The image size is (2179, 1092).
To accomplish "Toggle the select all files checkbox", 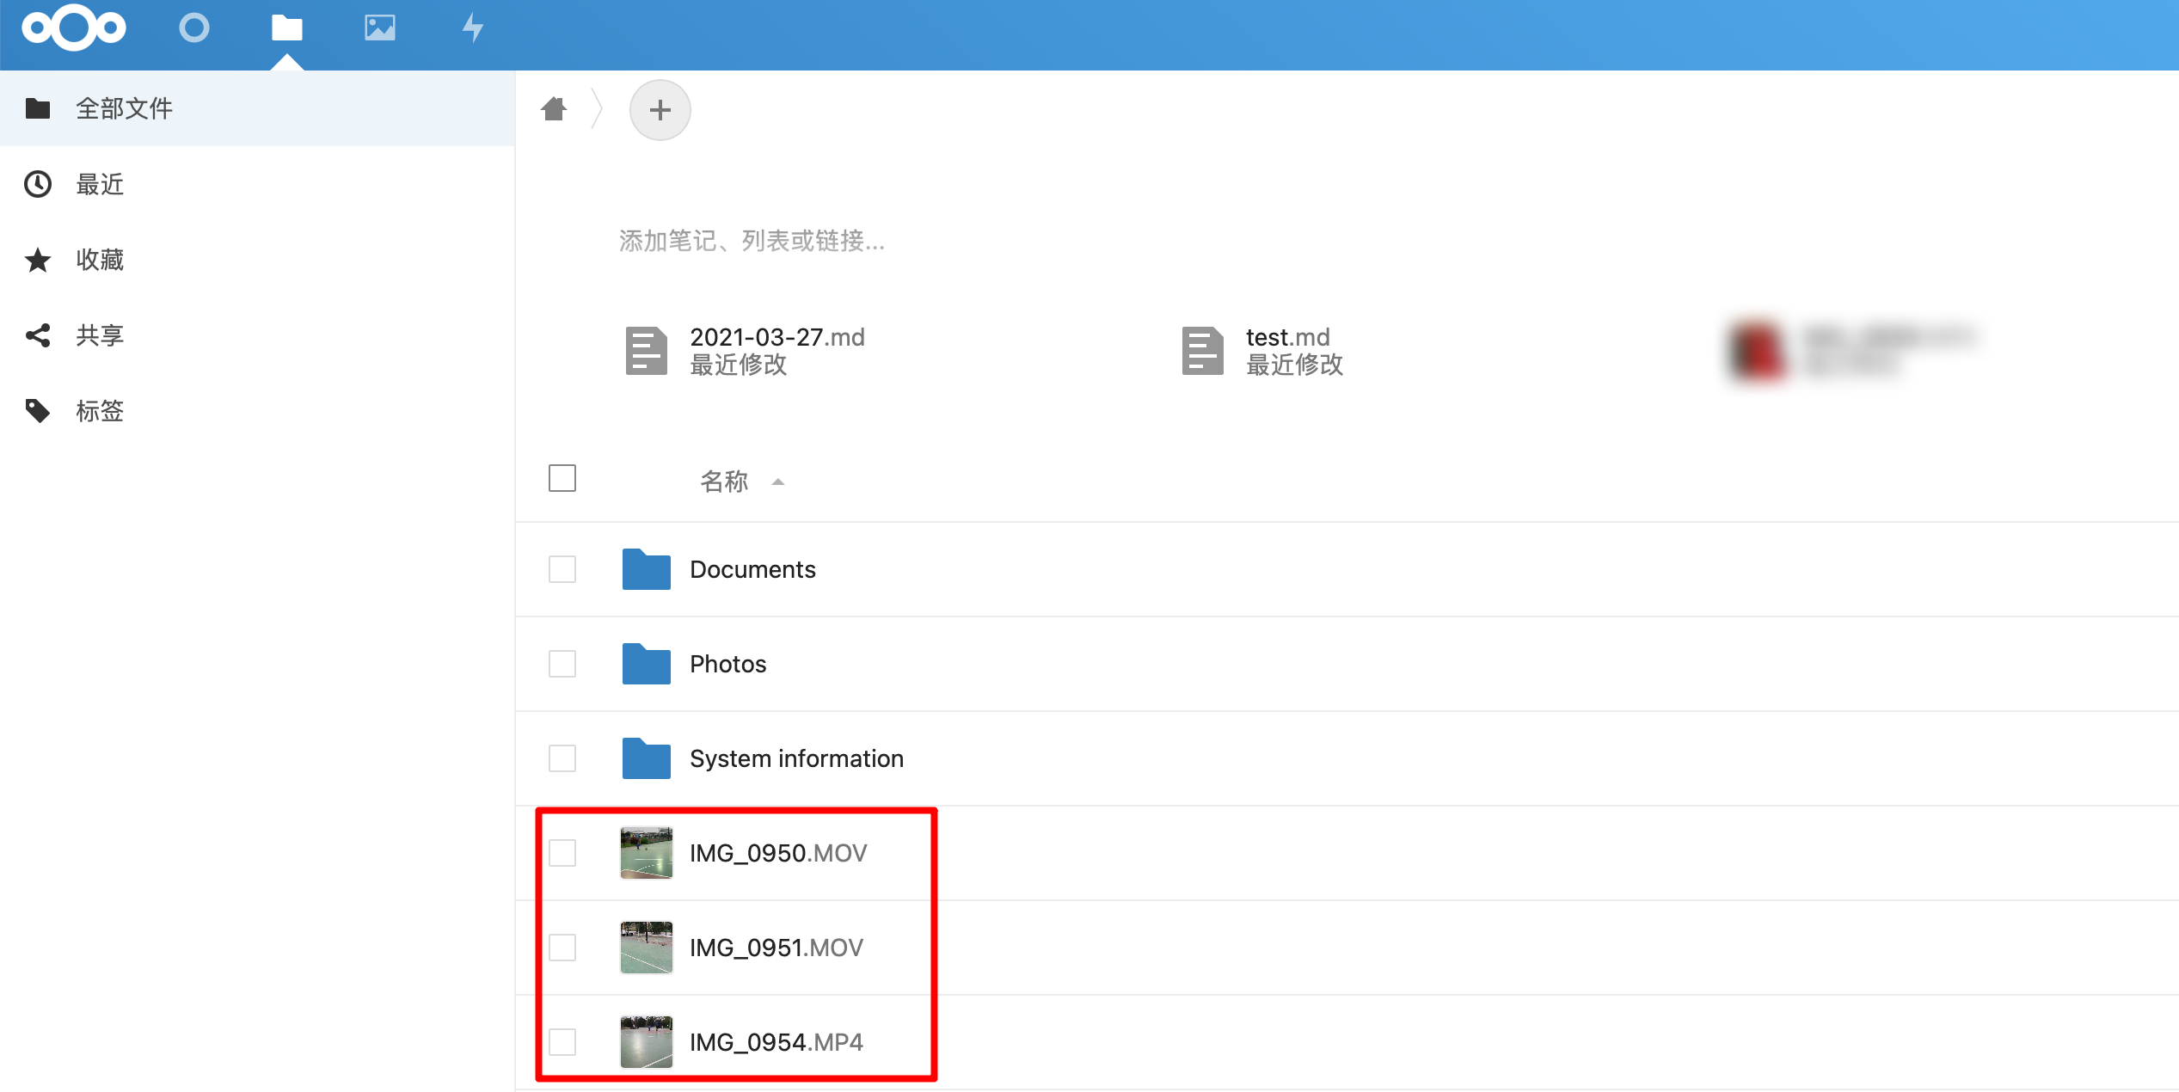I will pos(562,478).
